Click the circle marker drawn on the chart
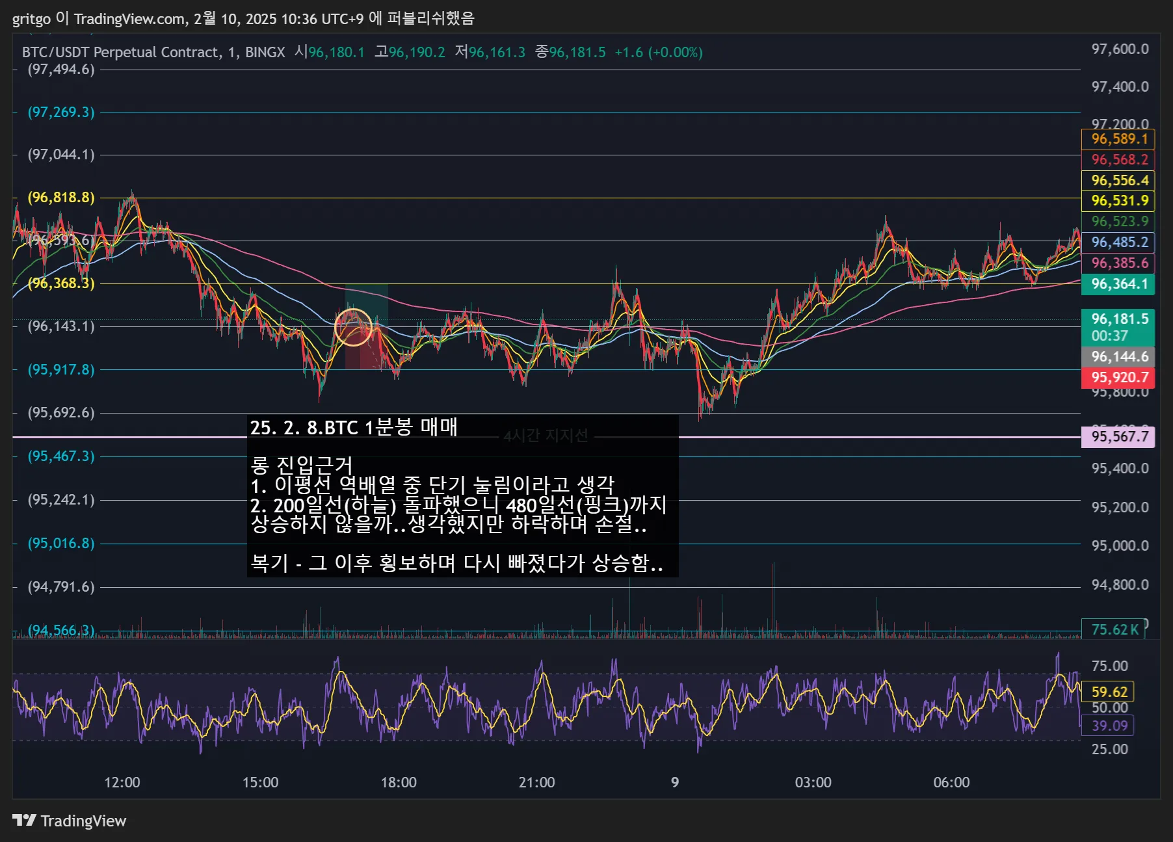This screenshot has height=842, width=1173. (x=353, y=327)
